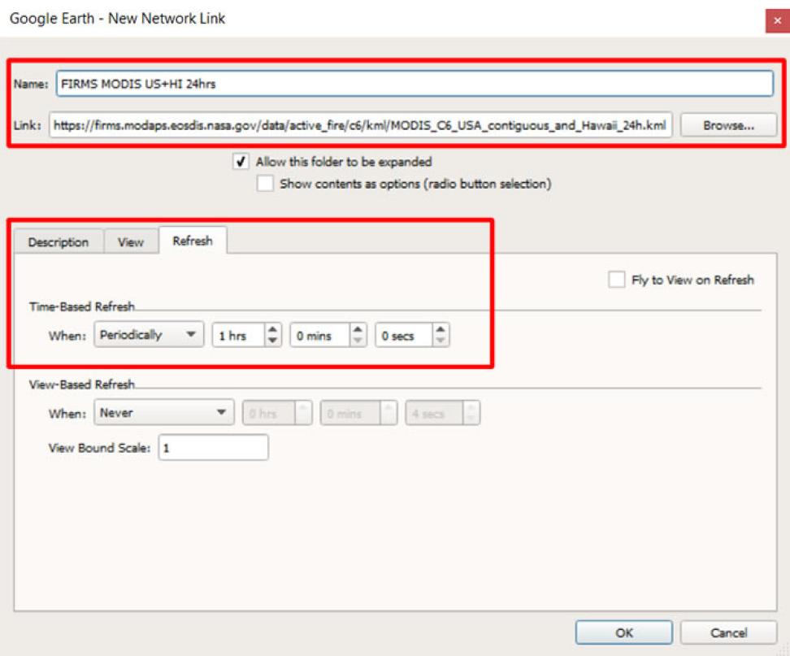The image size is (790, 656).
Task: Enable Show contents as options checkbox
Action: [x=265, y=184]
